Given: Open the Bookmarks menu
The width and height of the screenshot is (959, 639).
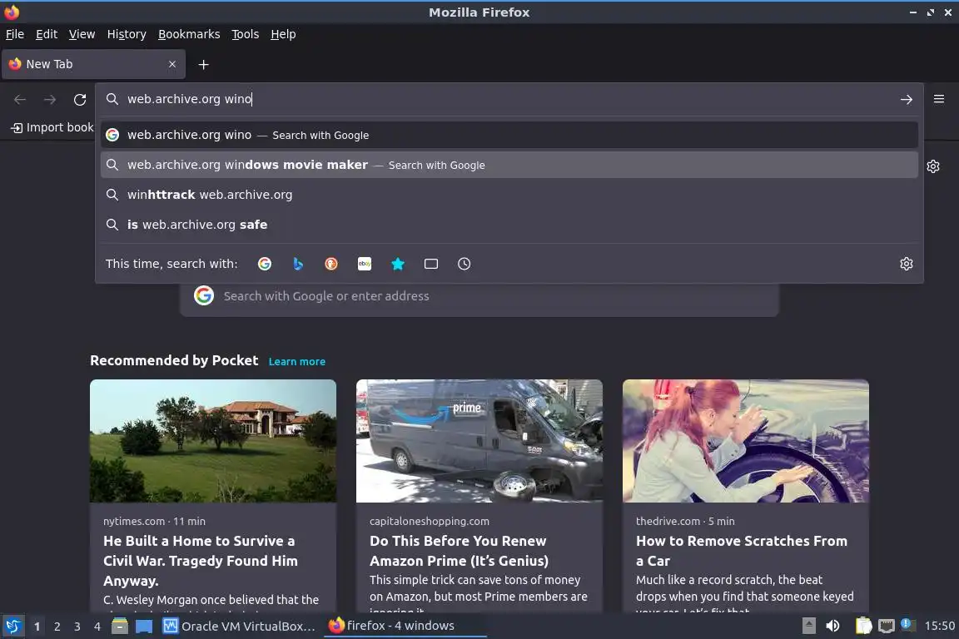Looking at the screenshot, I should pos(189,34).
